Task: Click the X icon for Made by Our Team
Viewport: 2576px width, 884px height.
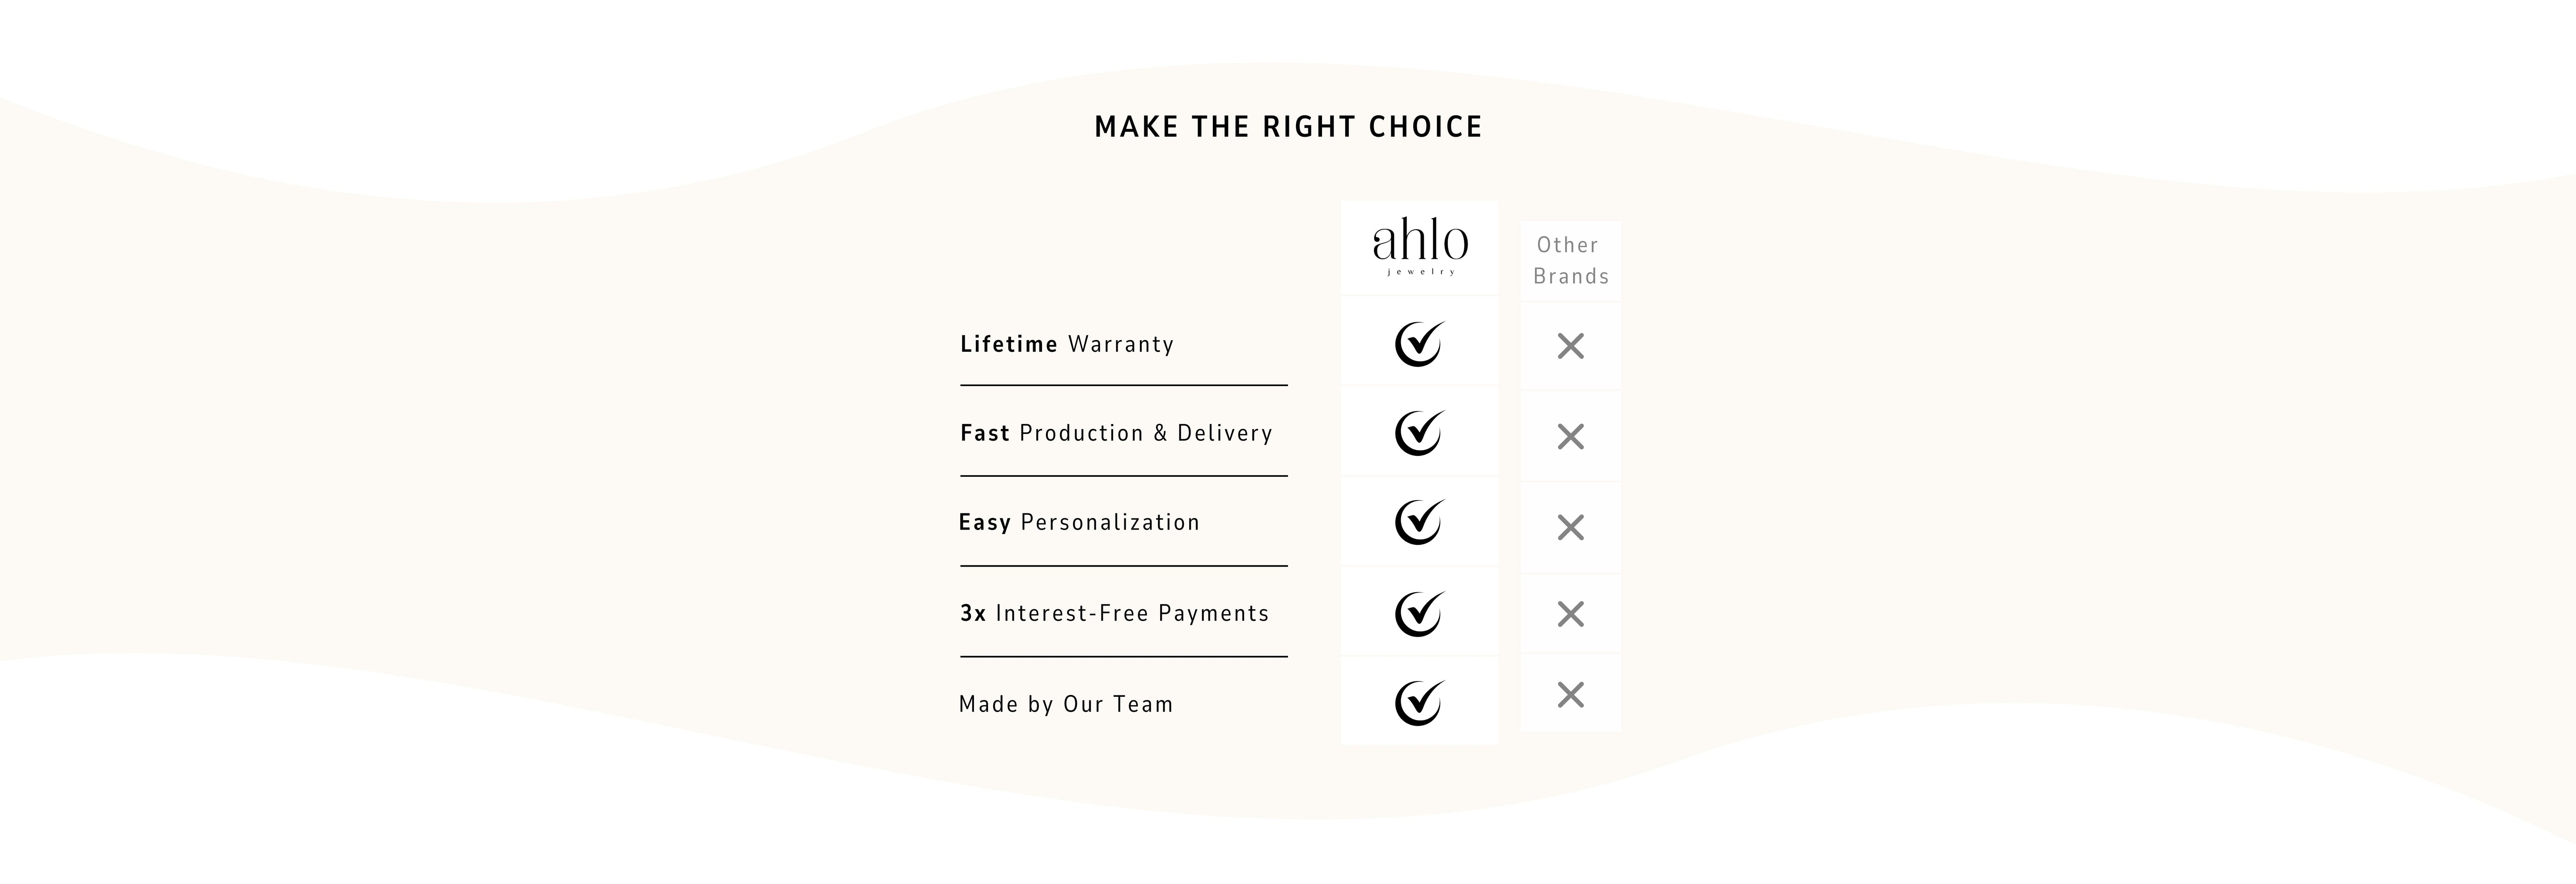Action: click(1571, 694)
